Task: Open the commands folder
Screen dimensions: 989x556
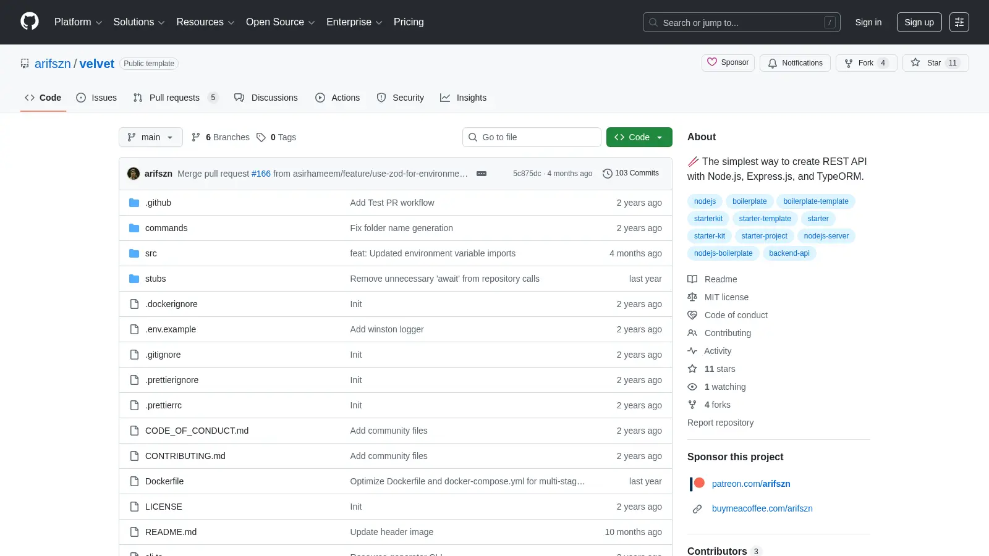Action: (166, 228)
